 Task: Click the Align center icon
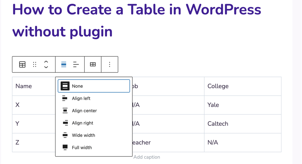pyautogui.click(x=65, y=111)
